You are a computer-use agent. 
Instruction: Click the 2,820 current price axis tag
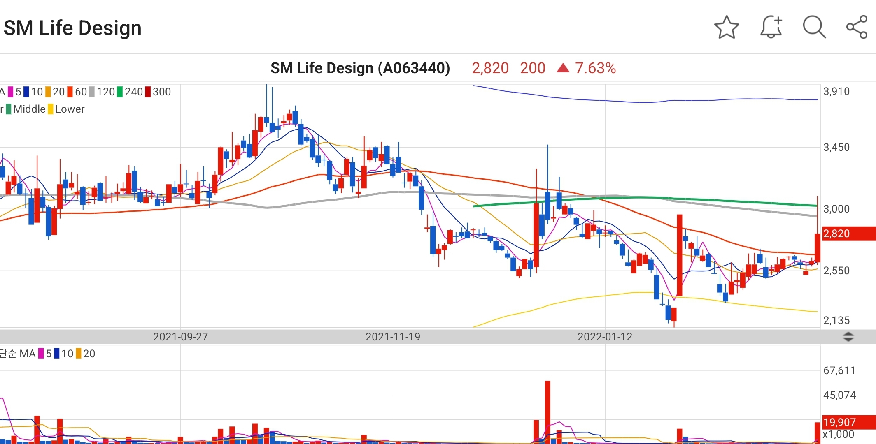tap(848, 234)
